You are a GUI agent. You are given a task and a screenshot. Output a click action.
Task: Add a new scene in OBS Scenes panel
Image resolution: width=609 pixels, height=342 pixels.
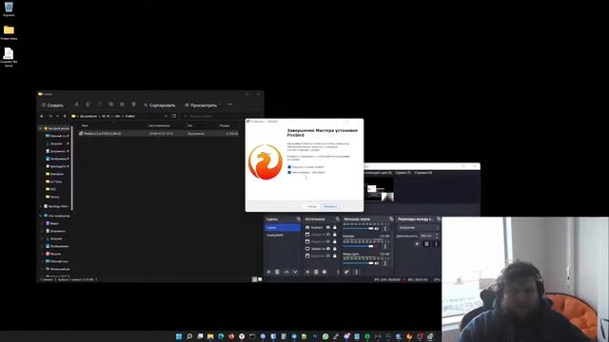(268, 272)
